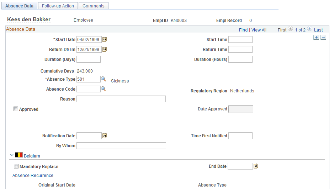Look up Absence Code with magnifier icon
This screenshot has width=334, height=189.
(104, 89)
